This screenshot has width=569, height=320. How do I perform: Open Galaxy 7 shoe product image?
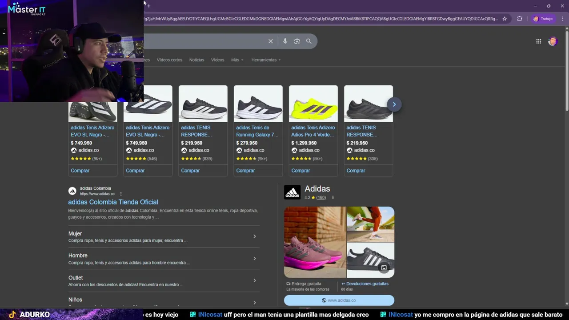pyautogui.click(x=258, y=104)
